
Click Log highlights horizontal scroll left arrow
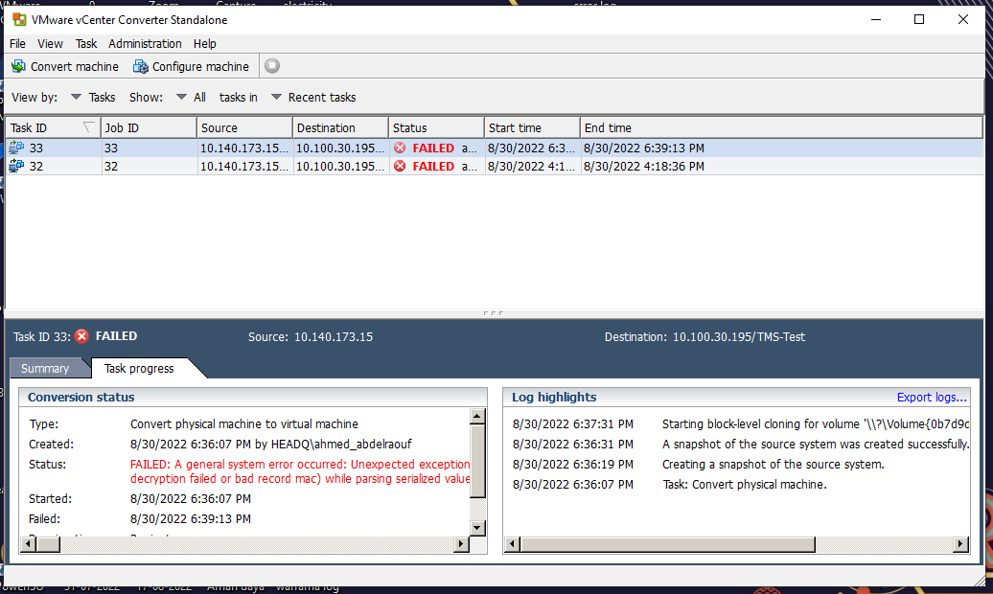tap(513, 543)
